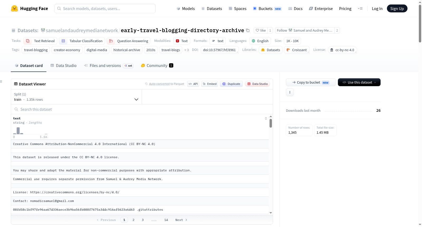Copy dataset name with the copy icon
The width and height of the screenshot is (422, 227).
[x=248, y=30]
